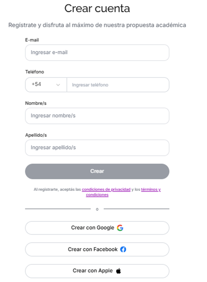207x282 pixels.
Task: Open the +54 country code selector
Action: coord(46,85)
